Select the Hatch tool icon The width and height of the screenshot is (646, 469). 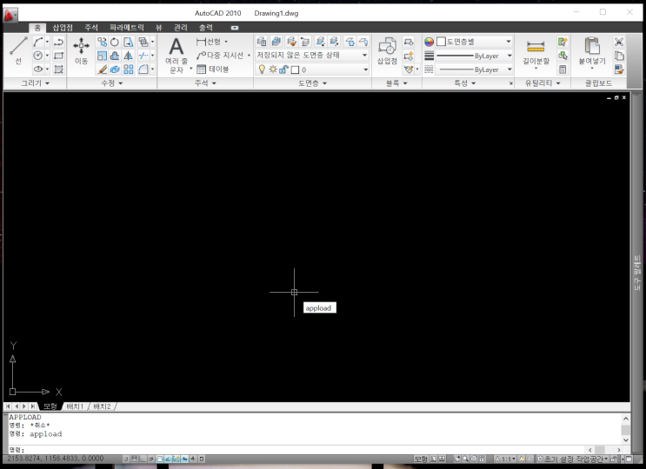[58, 69]
